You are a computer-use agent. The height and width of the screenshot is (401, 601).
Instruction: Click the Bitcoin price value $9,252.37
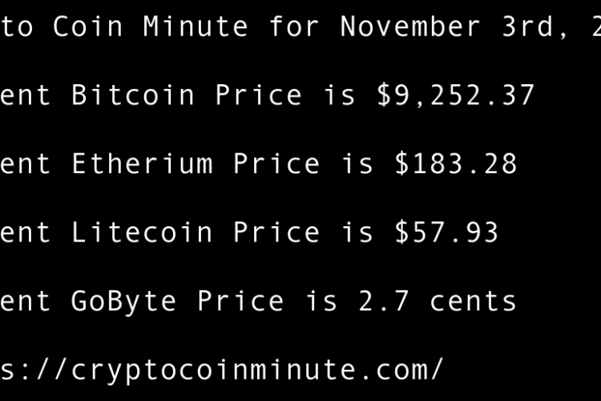pyautogui.click(x=455, y=95)
